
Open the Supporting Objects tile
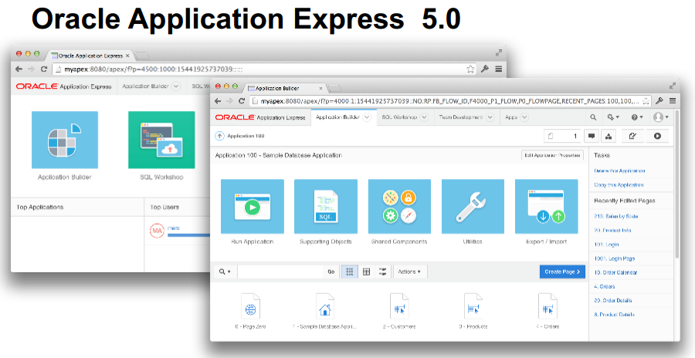(x=326, y=206)
